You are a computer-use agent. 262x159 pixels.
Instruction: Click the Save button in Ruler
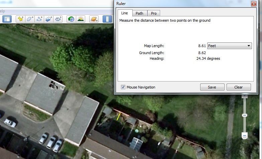click(x=212, y=87)
